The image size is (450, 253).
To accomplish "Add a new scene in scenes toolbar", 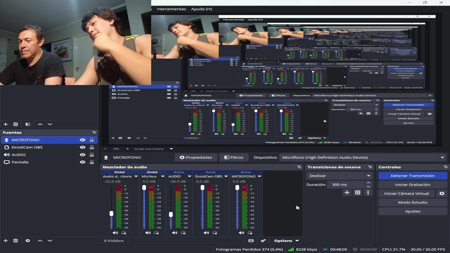I will pos(6,124).
